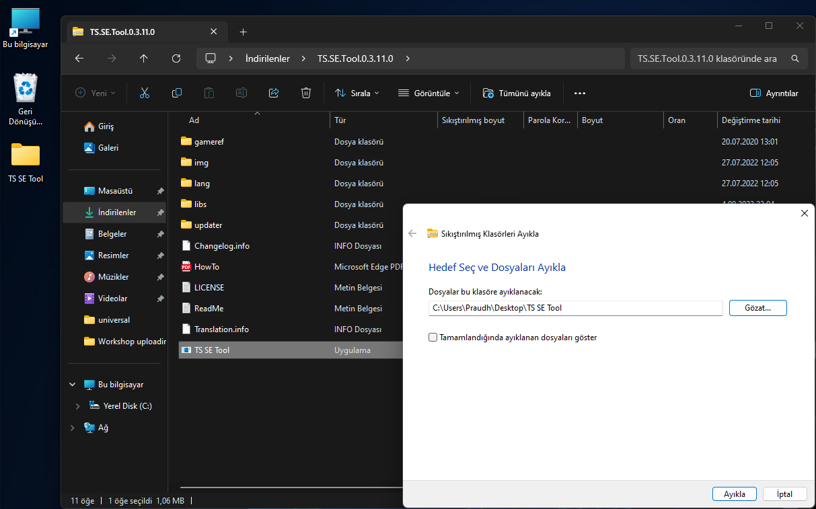This screenshot has width=816, height=509.
Task: Refresh the current folder view
Action: point(176,58)
